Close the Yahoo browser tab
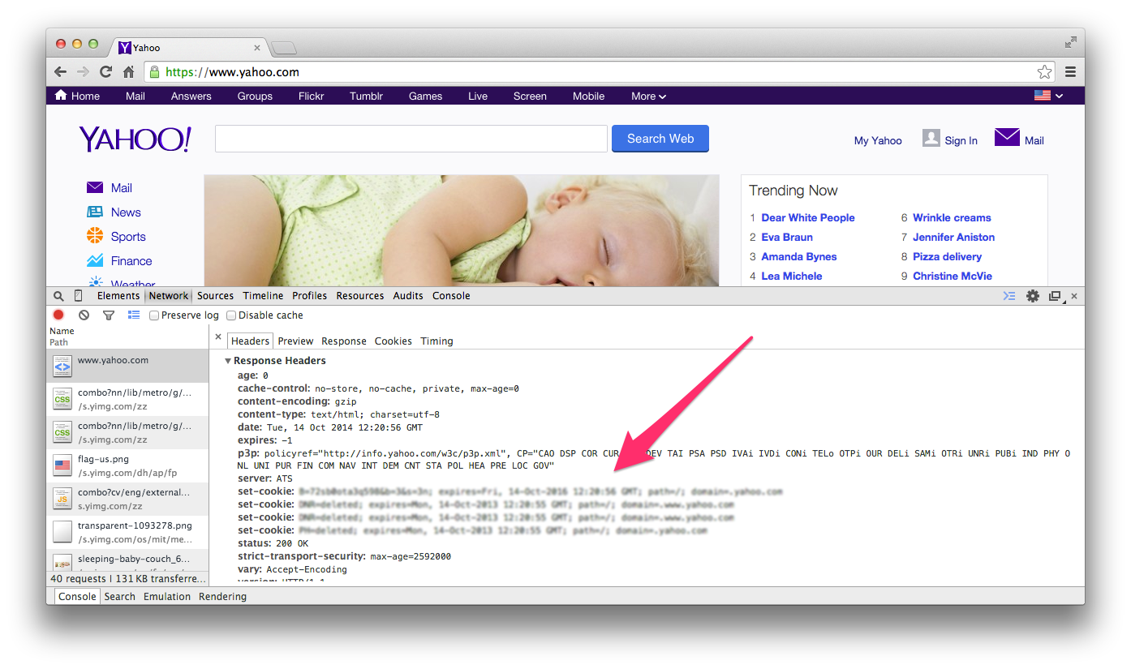The image size is (1131, 669). point(258,48)
